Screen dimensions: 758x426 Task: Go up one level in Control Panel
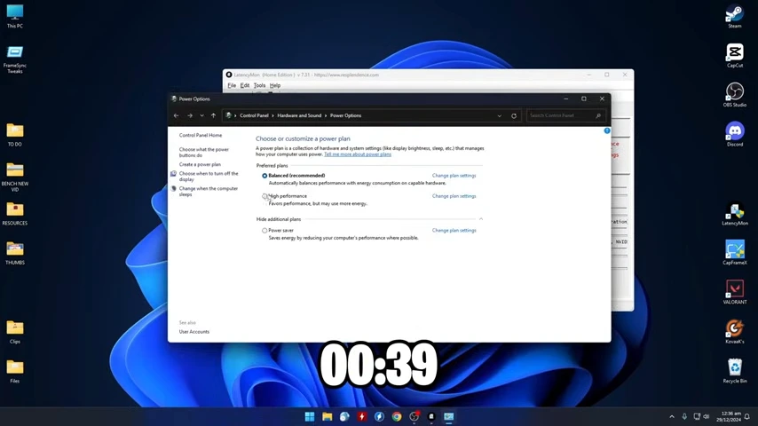pyautogui.click(x=213, y=115)
